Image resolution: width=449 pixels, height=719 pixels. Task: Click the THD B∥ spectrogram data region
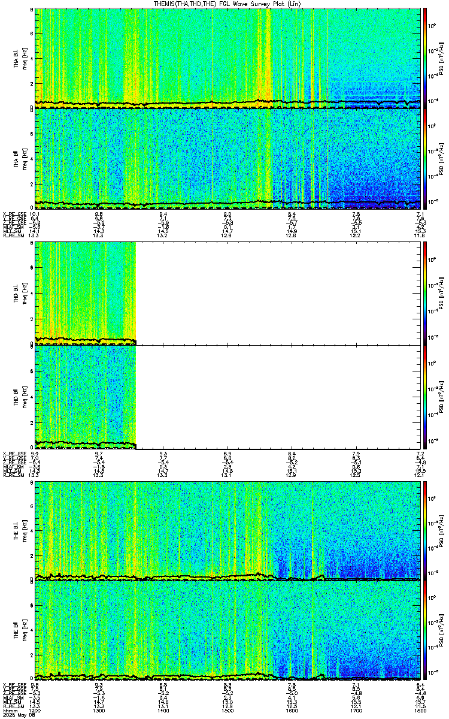pyautogui.click(x=86, y=397)
